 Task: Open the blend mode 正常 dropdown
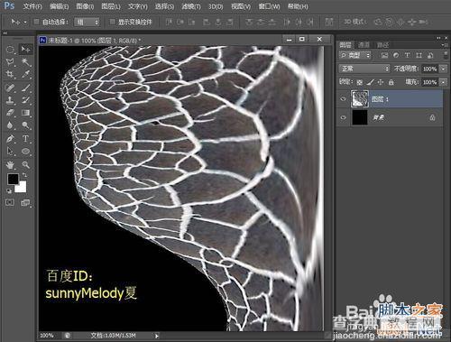[x=364, y=69]
